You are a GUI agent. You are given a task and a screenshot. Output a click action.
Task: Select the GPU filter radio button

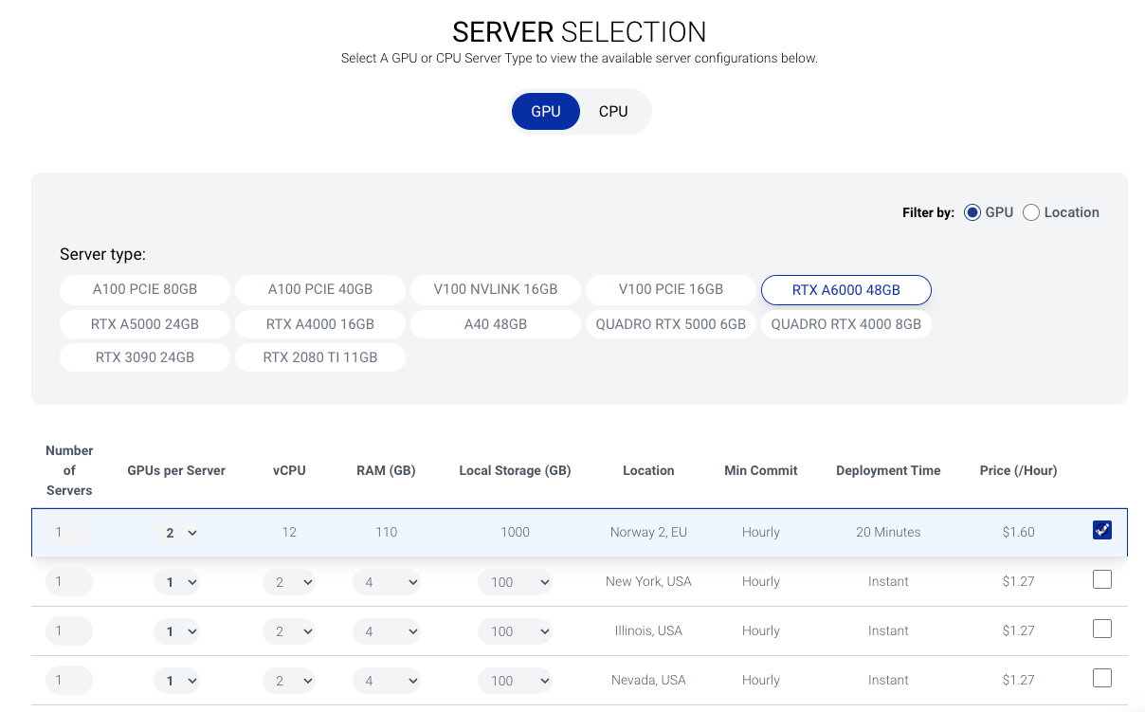coord(972,212)
